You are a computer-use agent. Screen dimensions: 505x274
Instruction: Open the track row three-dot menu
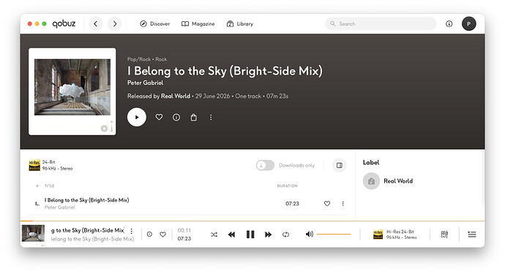click(343, 204)
